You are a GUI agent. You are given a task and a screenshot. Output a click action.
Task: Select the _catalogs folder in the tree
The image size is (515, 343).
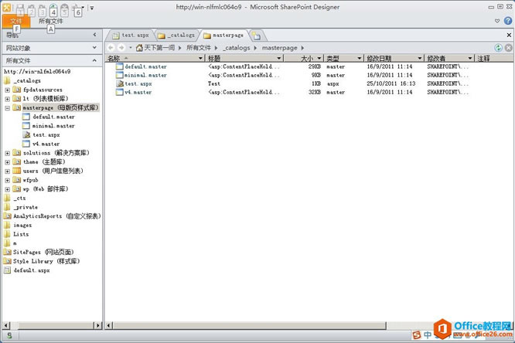pyautogui.click(x=22, y=81)
